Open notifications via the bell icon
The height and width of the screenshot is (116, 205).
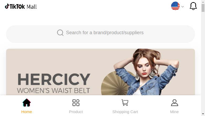click(193, 6)
